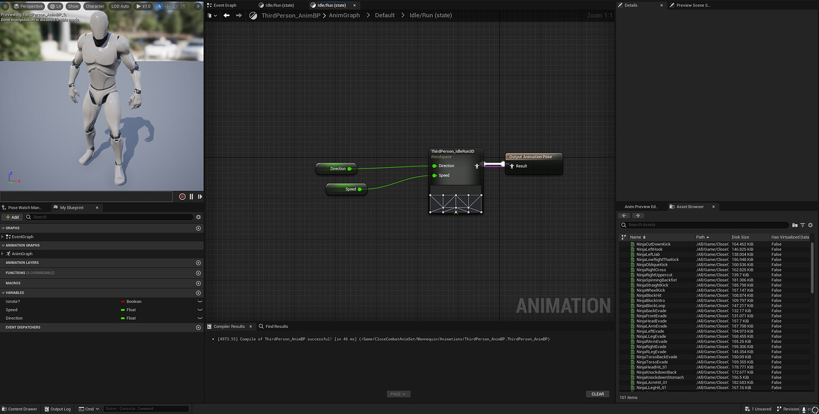Open the LOD Auto menu
Viewport: 819px width, 414px height.
[x=120, y=6]
